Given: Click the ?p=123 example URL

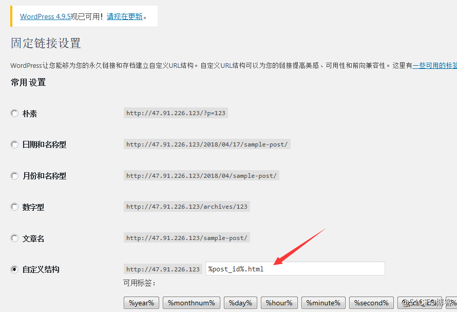Looking at the screenshot, I should click(176, 113).
